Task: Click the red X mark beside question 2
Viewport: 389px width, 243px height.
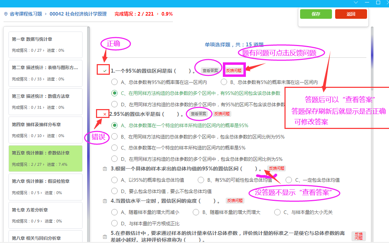Action: [x=105, y=114]
